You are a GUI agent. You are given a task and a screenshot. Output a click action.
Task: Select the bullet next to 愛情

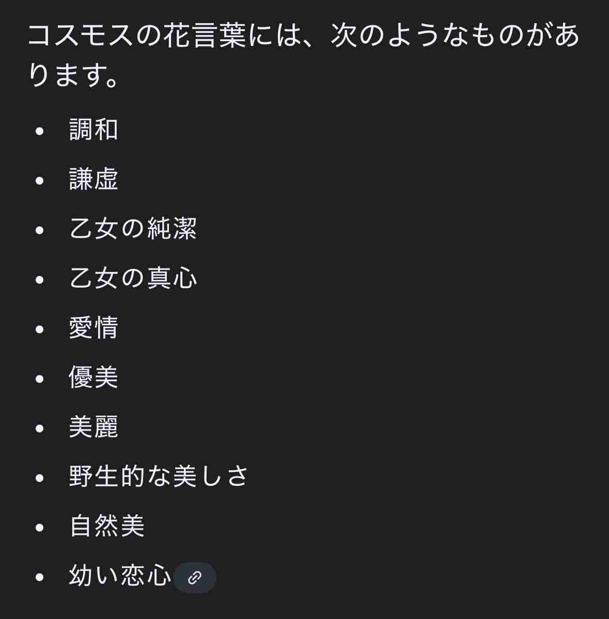coord(39,329)
